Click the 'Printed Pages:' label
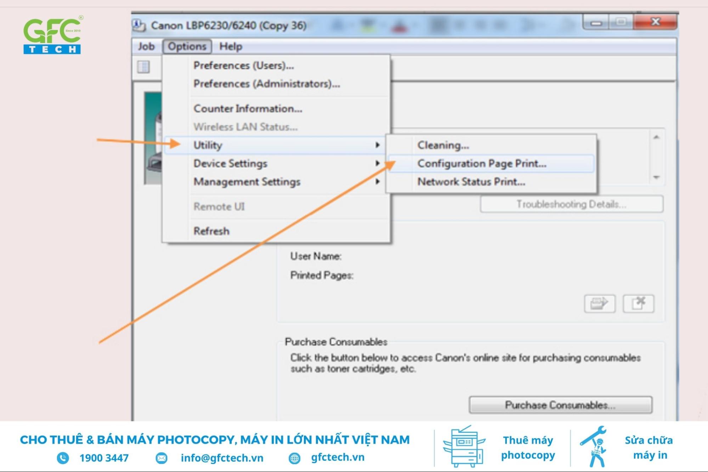Image resolution: width=708 pixels, height=472 pixels. point(322,275)
